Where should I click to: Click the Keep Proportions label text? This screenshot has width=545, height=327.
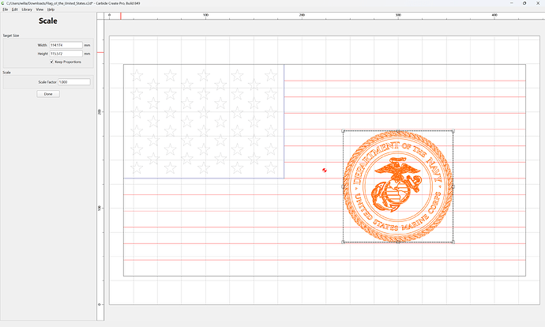tap(68, 62)
